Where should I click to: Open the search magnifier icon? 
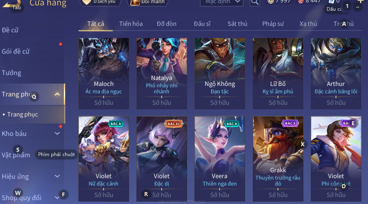click(255, 2)
